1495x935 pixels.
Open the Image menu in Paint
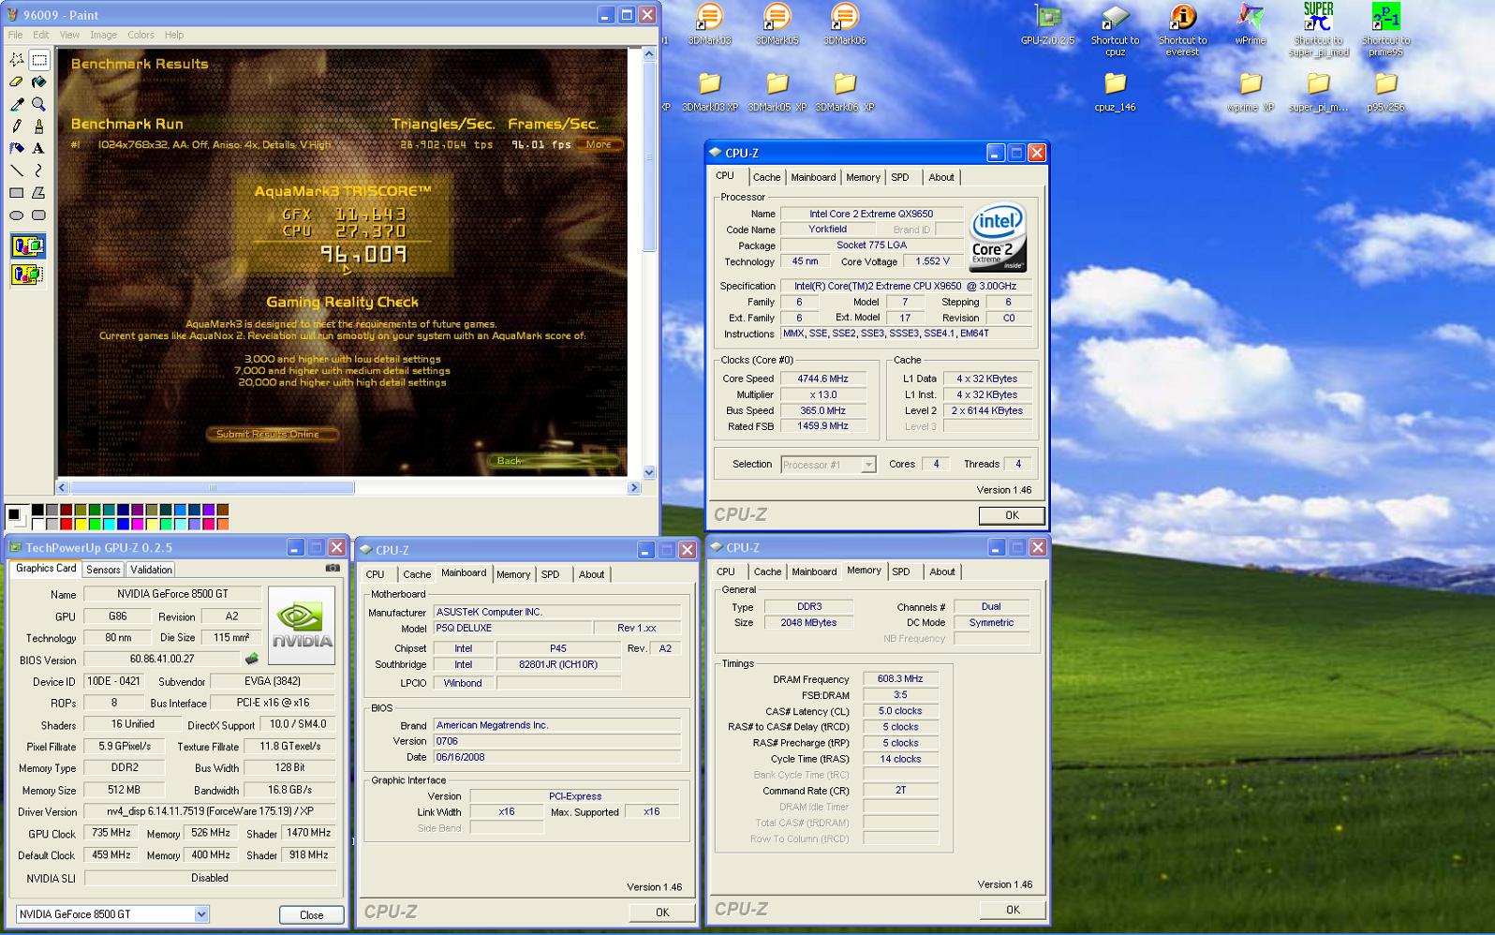tap(103, 35)
